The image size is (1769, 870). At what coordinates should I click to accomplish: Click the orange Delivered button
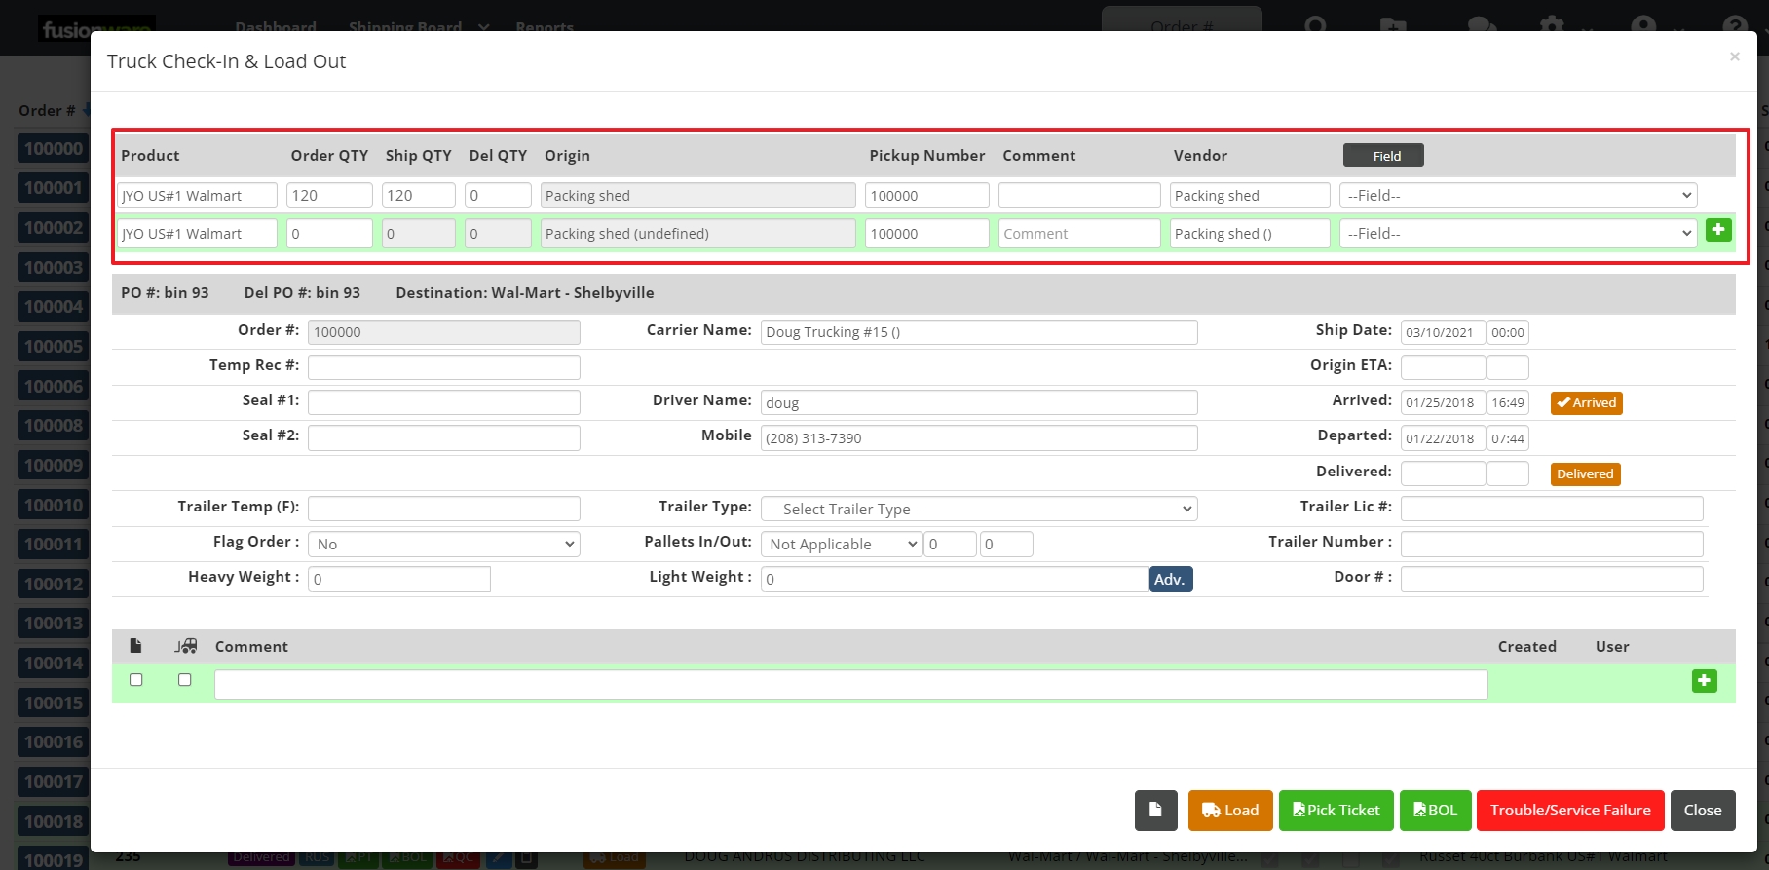1585,474
